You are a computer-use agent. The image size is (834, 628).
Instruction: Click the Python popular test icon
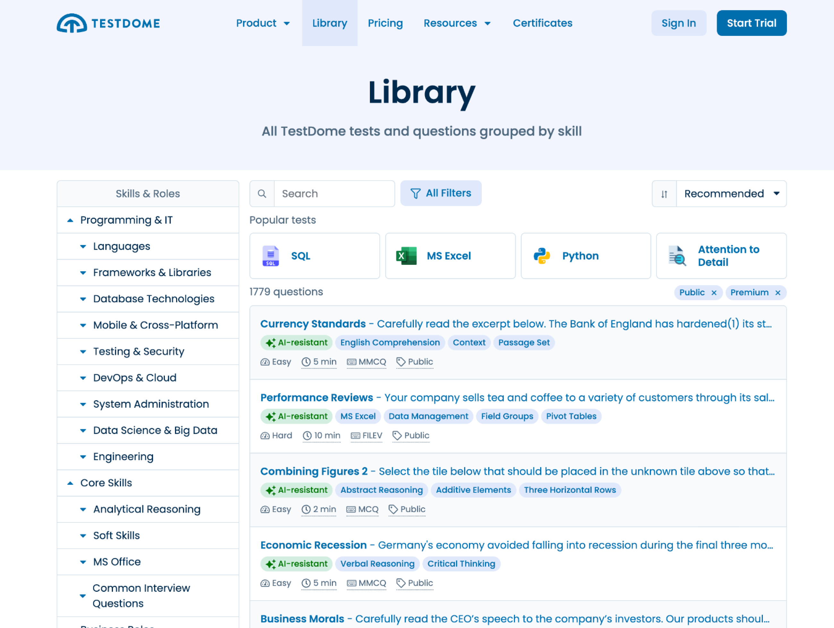pyautogui.click(x=542, y=256)
